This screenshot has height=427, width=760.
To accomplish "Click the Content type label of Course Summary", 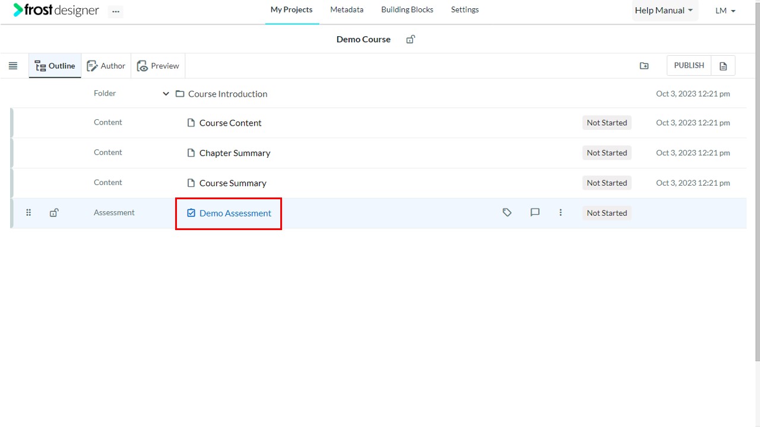I will point(108,182).
